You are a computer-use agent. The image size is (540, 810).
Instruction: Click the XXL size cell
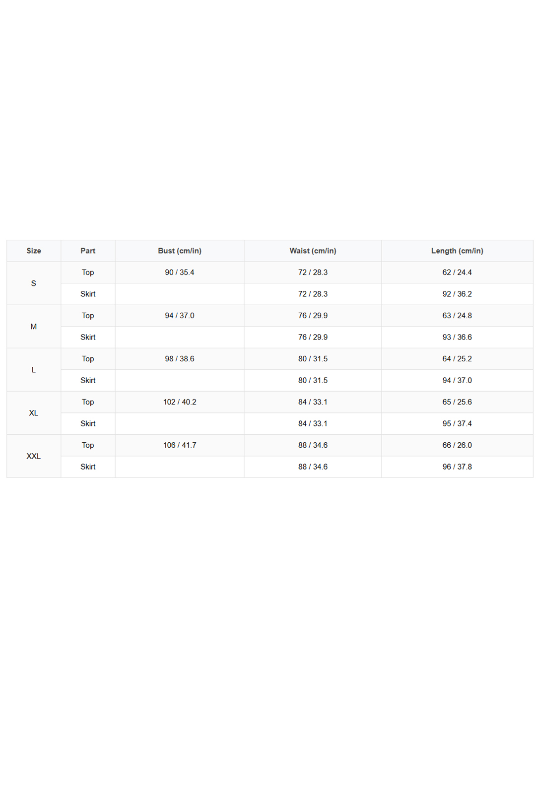pyautogui.click(x=34, y=456)
